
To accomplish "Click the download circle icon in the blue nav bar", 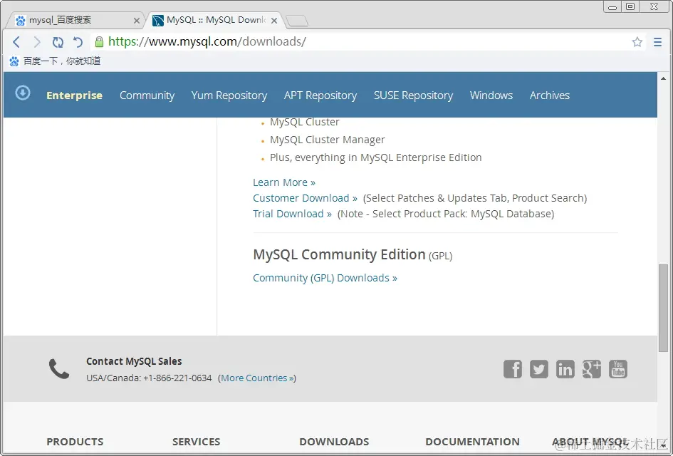I will (23, 93).
